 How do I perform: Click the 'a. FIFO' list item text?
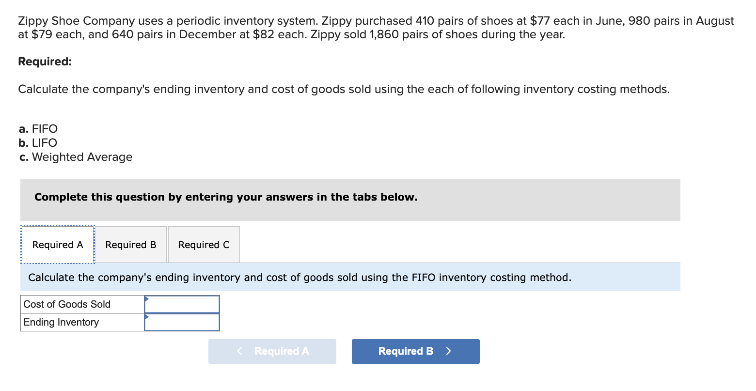pos(38,128)
